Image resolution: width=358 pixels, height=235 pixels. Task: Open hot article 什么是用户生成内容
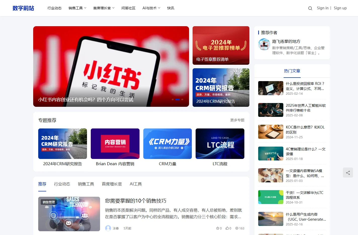tap(306, 217)
